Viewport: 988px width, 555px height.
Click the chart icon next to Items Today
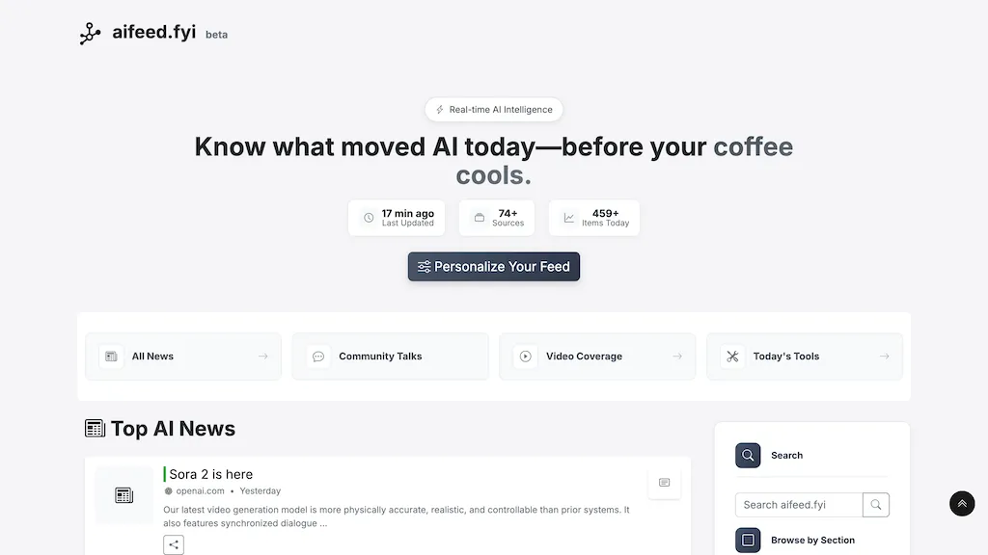click(569, 218)
